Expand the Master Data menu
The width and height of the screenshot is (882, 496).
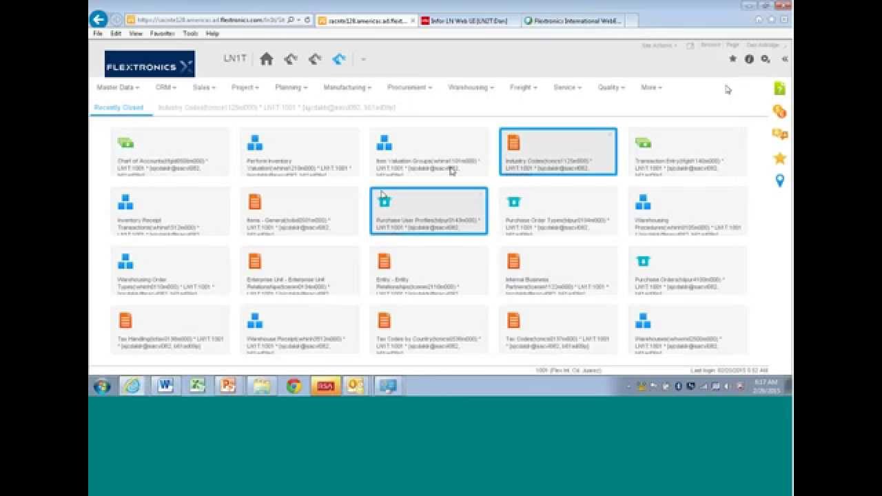[118, 87]
